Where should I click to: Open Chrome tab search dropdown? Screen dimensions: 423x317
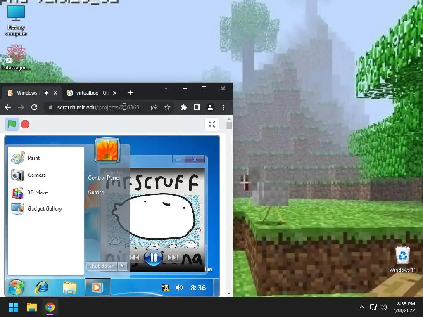(166, 88)
